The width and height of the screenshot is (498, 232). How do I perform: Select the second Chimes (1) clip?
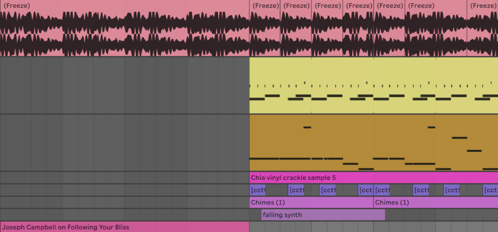point(436,202)
